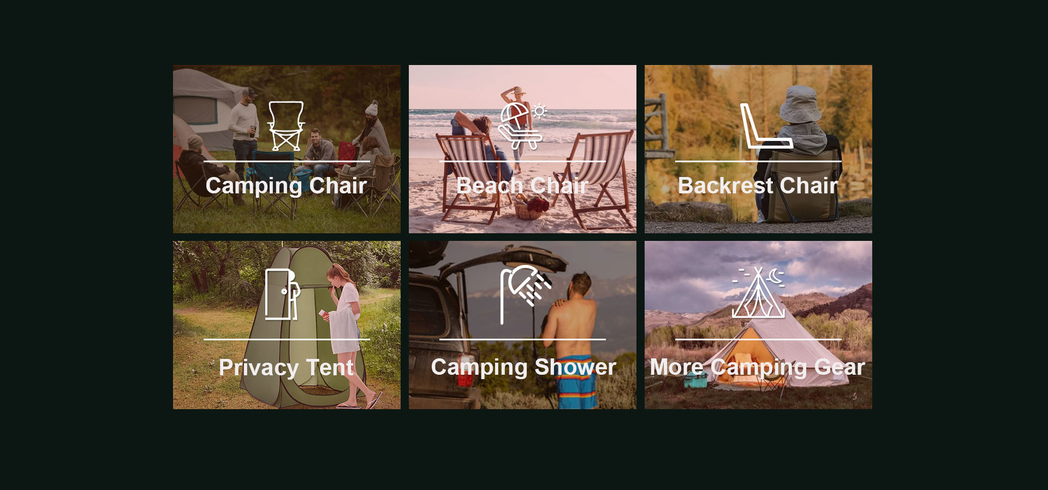Select the bell tent landscape photo tile

(758, 325)
